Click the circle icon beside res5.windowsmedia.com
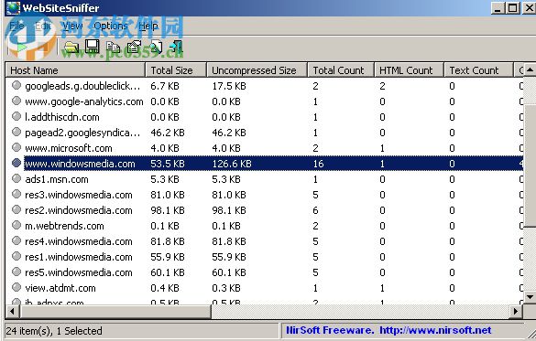 (16, 272)
